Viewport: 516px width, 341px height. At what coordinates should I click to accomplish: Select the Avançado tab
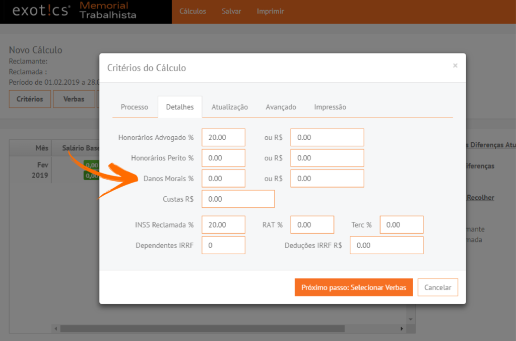(x=281, y=107)
